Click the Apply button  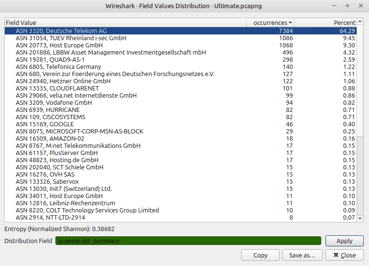(x=344, y=241)
